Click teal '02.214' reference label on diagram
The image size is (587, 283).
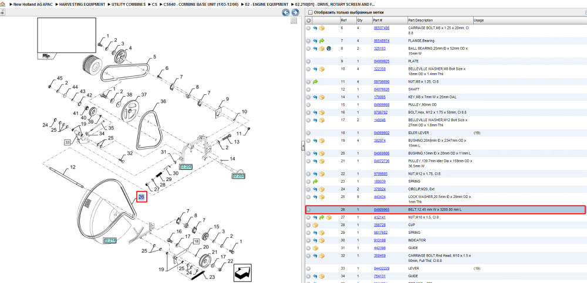(111, 240)
